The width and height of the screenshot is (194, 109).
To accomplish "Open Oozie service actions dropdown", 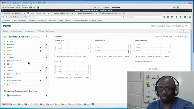I will point(46,64).
